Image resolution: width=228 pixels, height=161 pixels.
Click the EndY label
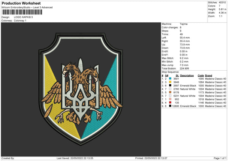[165, 55]
